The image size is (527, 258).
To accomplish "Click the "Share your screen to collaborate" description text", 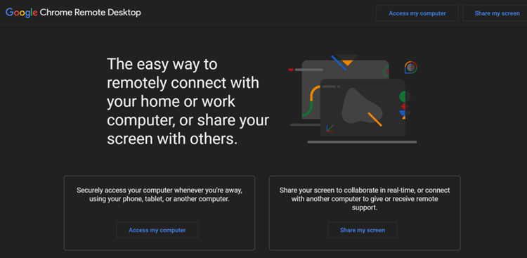I will point(365,199).
